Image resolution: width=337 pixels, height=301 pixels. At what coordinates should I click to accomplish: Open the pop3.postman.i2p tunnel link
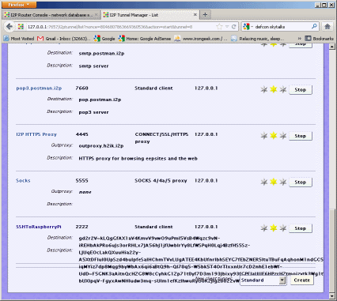39,88
